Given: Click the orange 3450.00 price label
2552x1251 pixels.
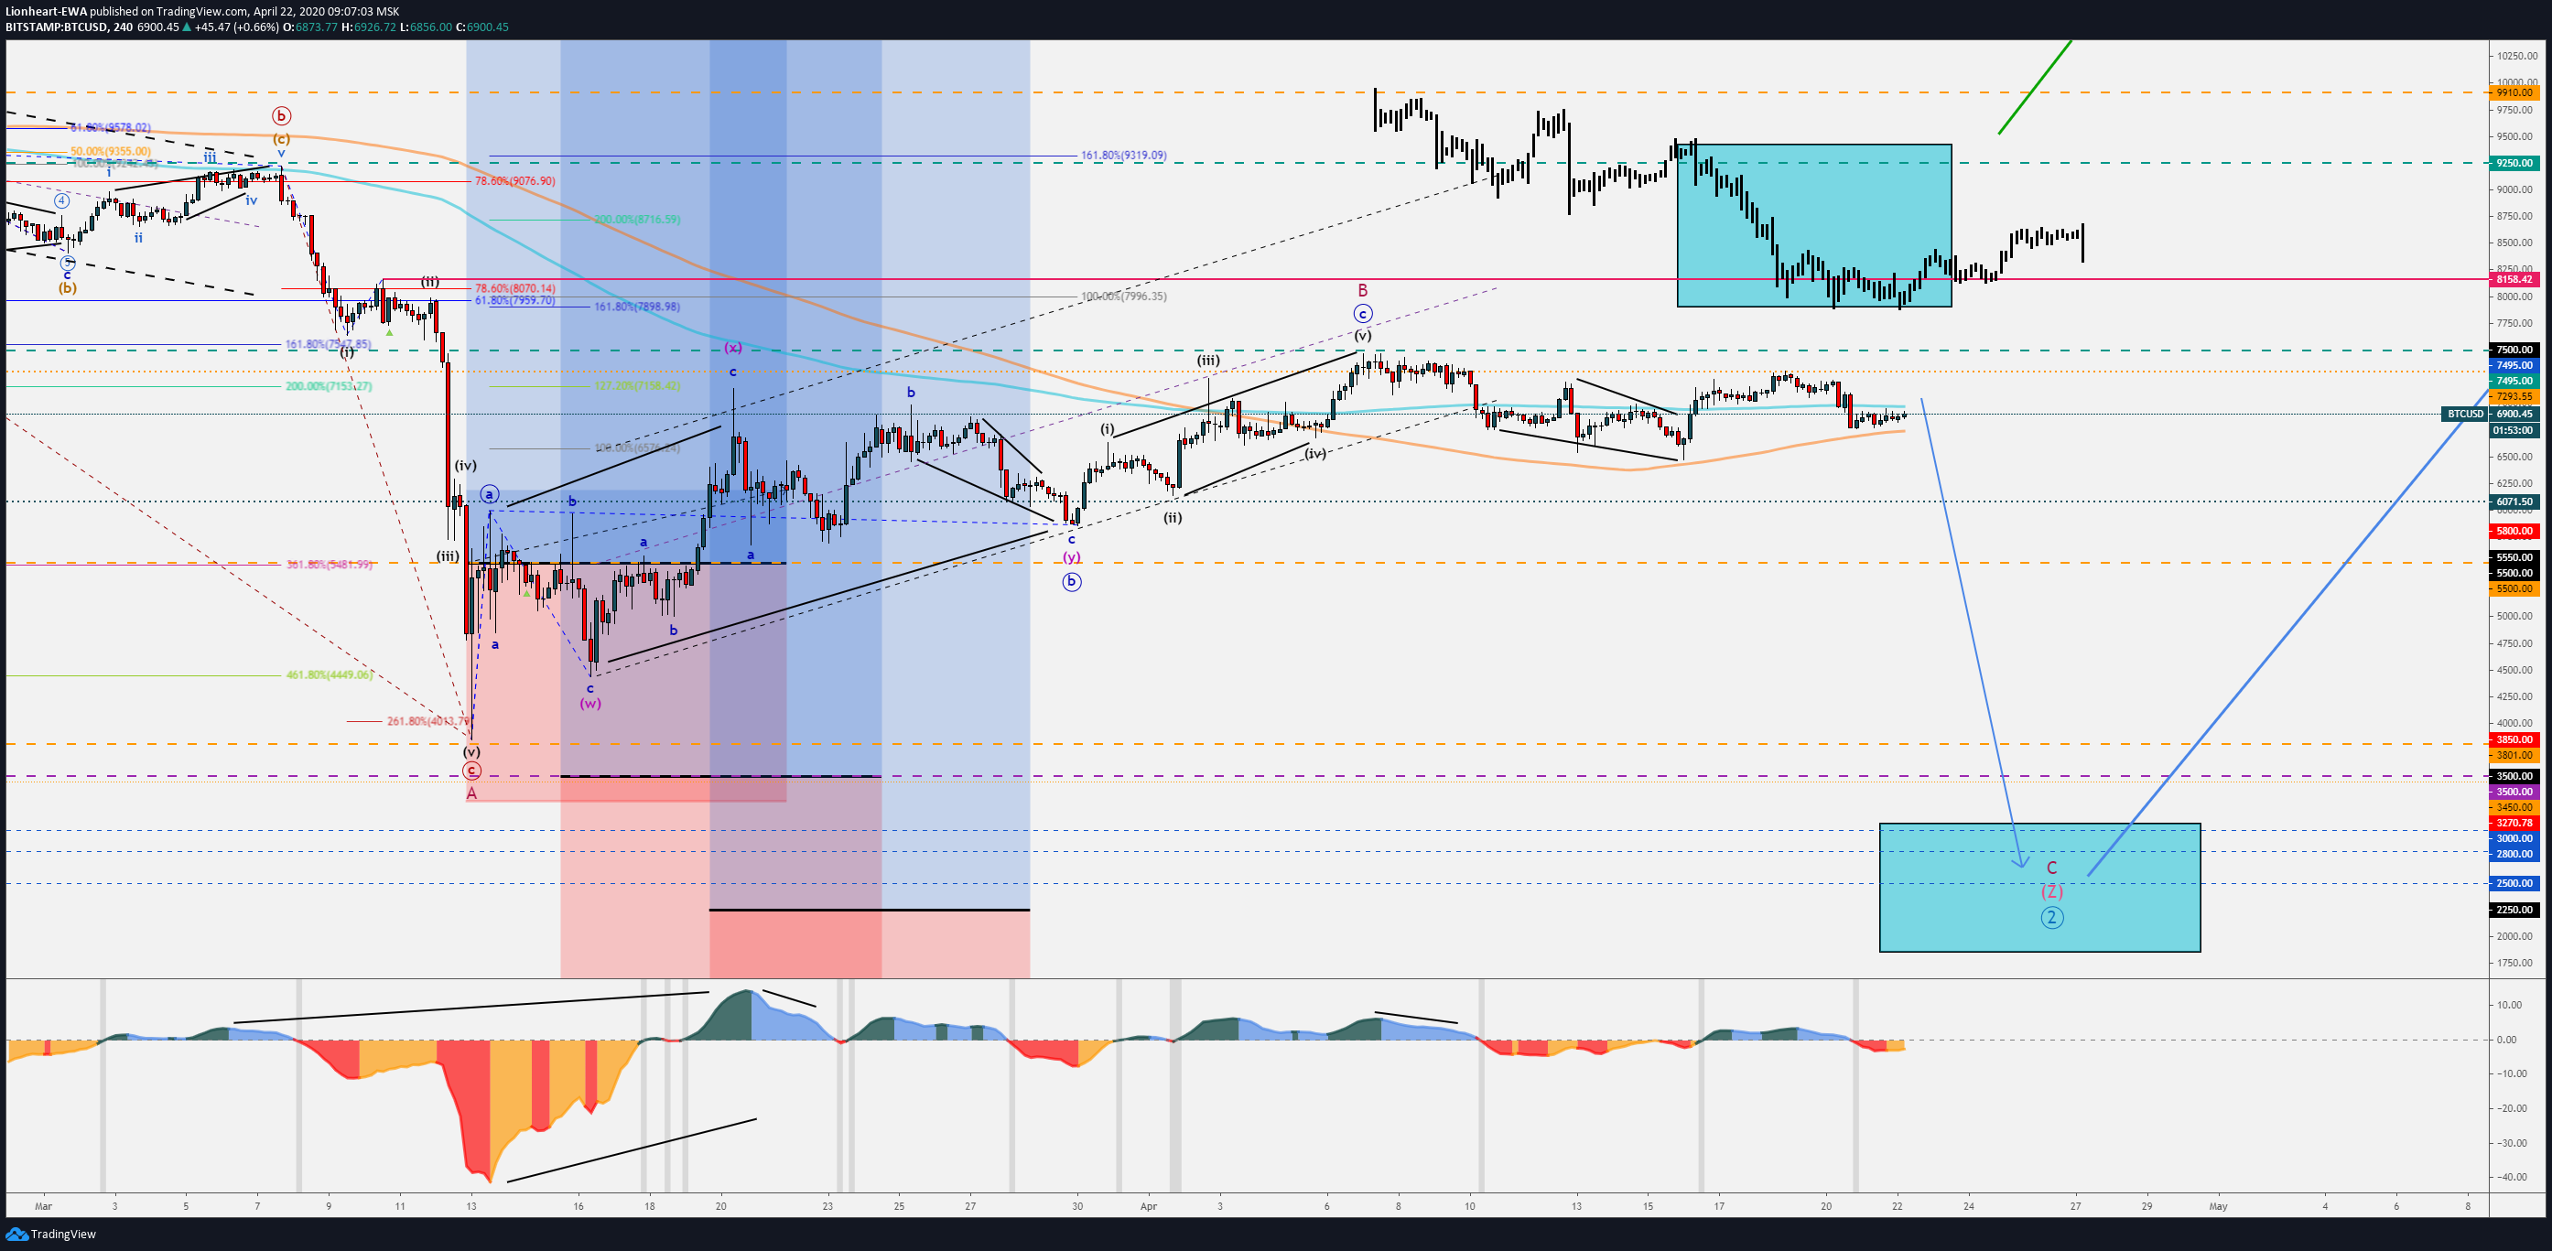Looking at the screenshot, I should pos(2514,808).
